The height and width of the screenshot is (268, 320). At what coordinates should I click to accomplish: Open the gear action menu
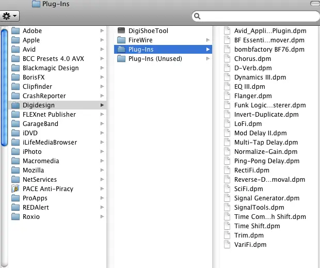click(9, 16)
